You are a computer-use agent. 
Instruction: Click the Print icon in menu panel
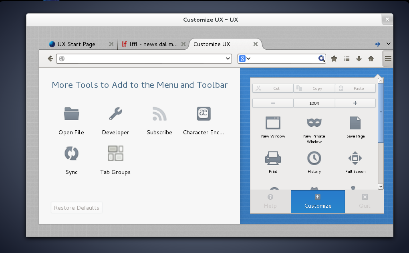(273, 158)
